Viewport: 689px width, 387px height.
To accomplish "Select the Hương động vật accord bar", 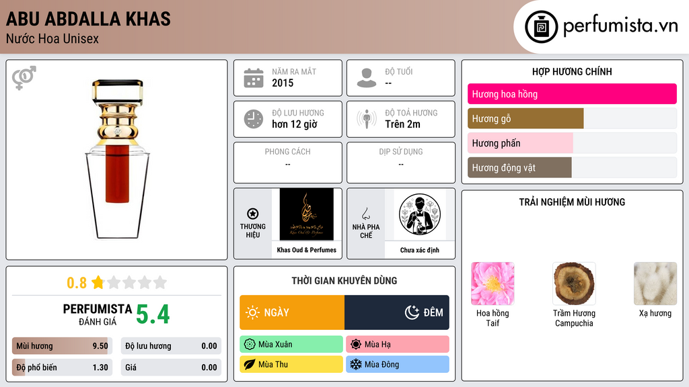I will coord(572,167).
